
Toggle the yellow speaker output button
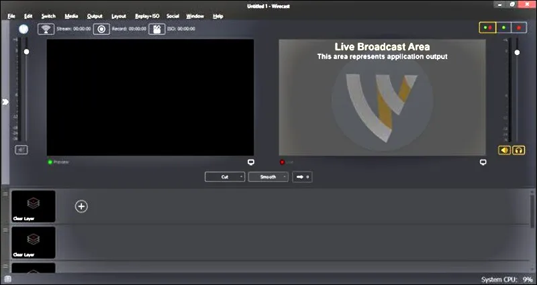[505, 150]
